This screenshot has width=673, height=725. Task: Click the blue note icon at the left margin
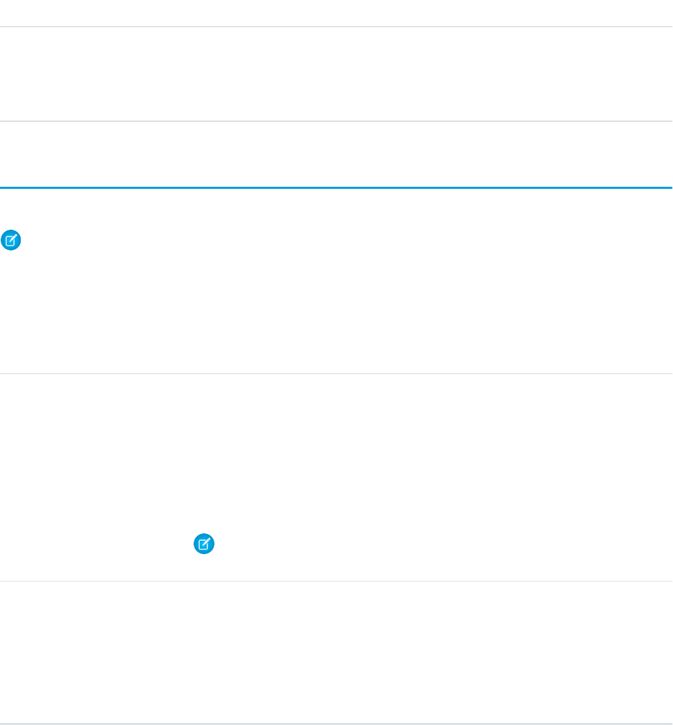click(12, 241)
